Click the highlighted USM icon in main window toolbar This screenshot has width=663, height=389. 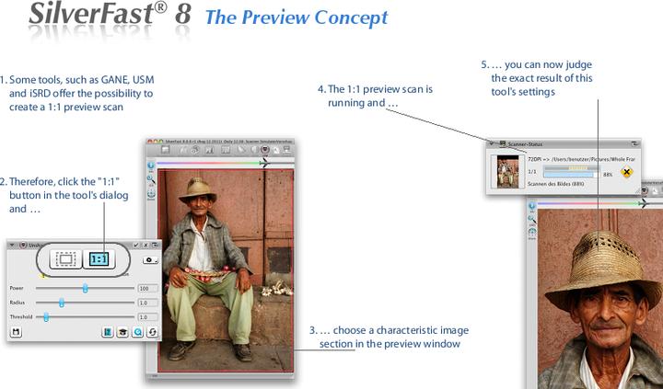pos(265,149)
